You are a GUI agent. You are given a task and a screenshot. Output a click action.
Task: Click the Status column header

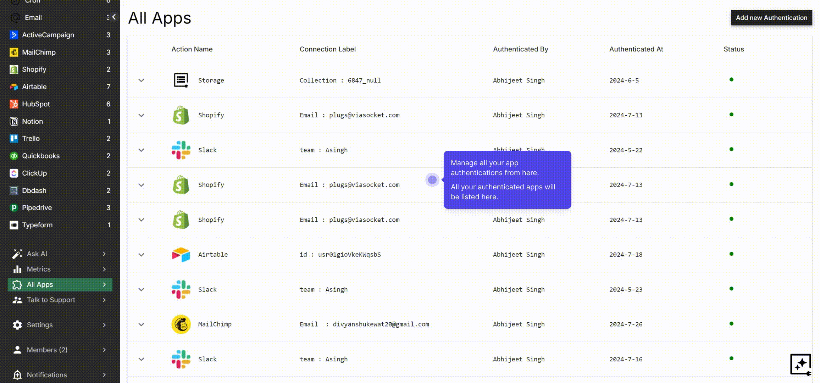pyautogui.click(x=733, y=49)
